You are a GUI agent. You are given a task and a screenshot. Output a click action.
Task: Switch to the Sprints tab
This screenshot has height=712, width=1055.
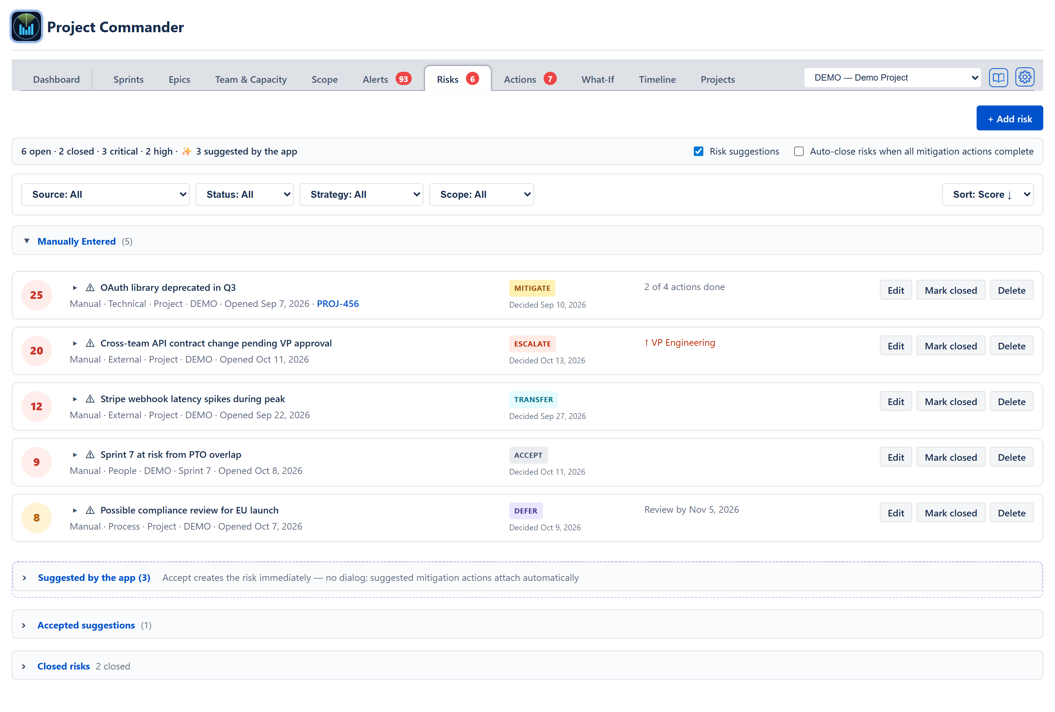[129, 79]
